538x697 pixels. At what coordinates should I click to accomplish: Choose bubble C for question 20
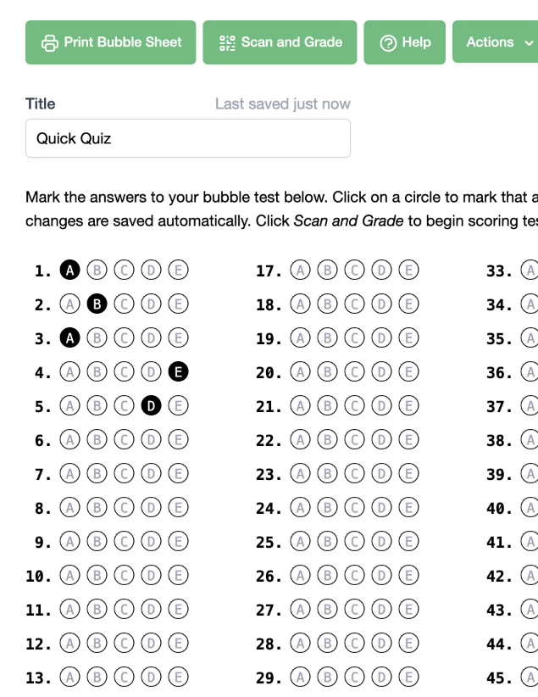[x=354, y=372]
